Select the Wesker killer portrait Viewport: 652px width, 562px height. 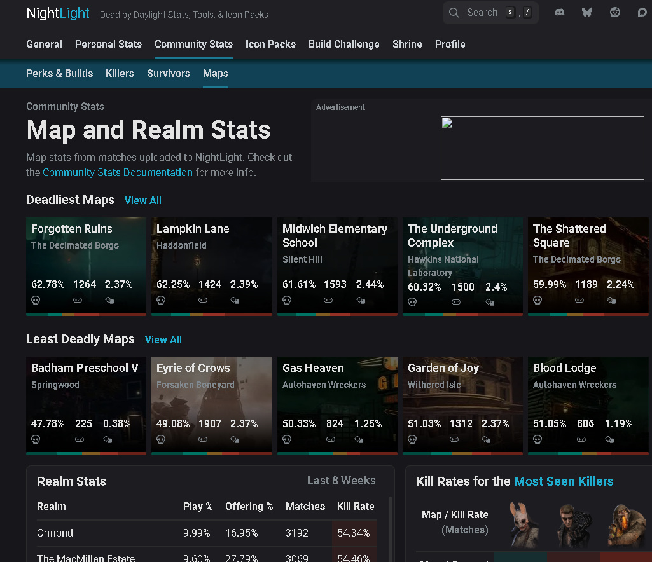(x=574, y=525)
